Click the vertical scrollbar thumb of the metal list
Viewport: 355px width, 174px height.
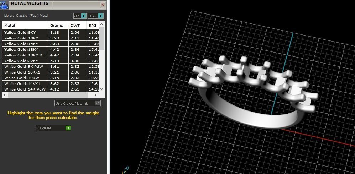101,38
